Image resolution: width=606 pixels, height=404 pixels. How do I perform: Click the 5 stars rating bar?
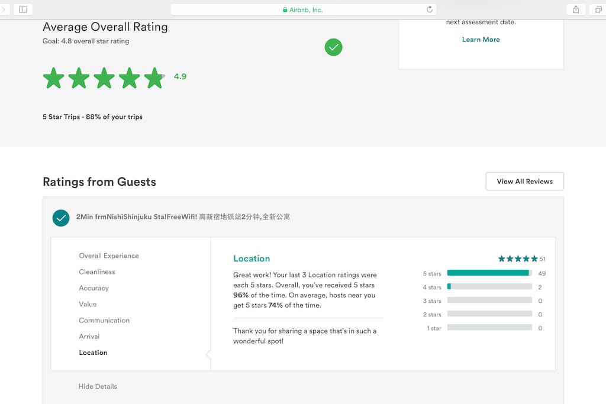tap(489, 273)
